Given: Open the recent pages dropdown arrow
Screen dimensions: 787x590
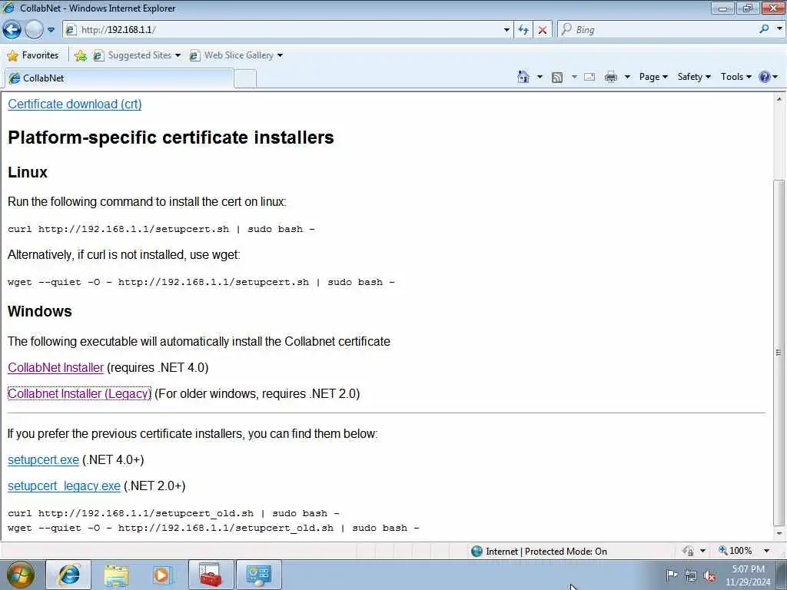Looking at the screenshot, I should (x=51, y=30).
